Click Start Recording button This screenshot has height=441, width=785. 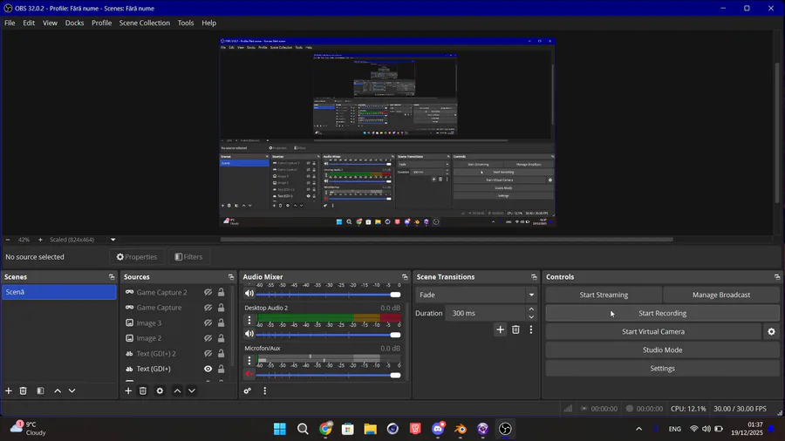click(662, 314)
